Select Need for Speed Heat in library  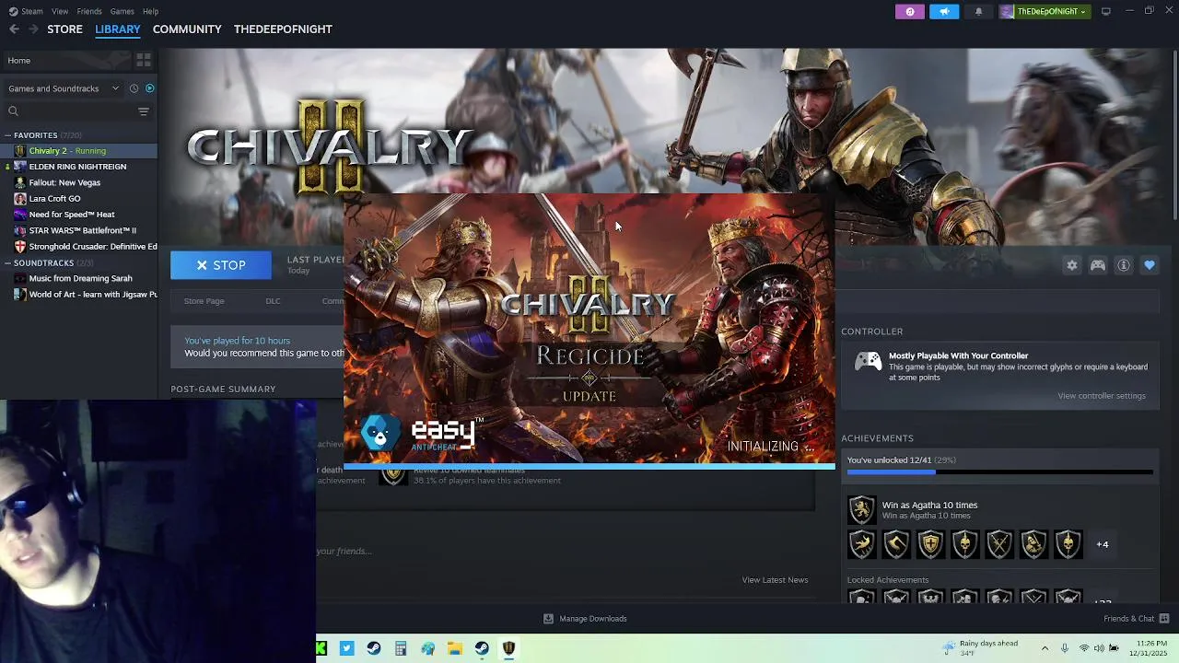pos(78,215)
